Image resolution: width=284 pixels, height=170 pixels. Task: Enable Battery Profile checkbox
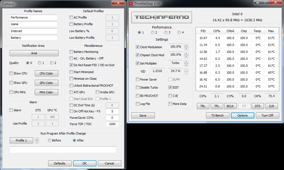(x=71, y=24)
